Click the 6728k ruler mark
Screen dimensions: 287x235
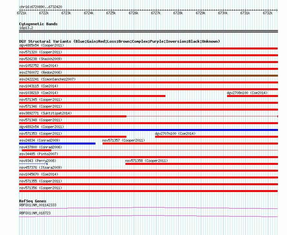[x=178, y=13]
